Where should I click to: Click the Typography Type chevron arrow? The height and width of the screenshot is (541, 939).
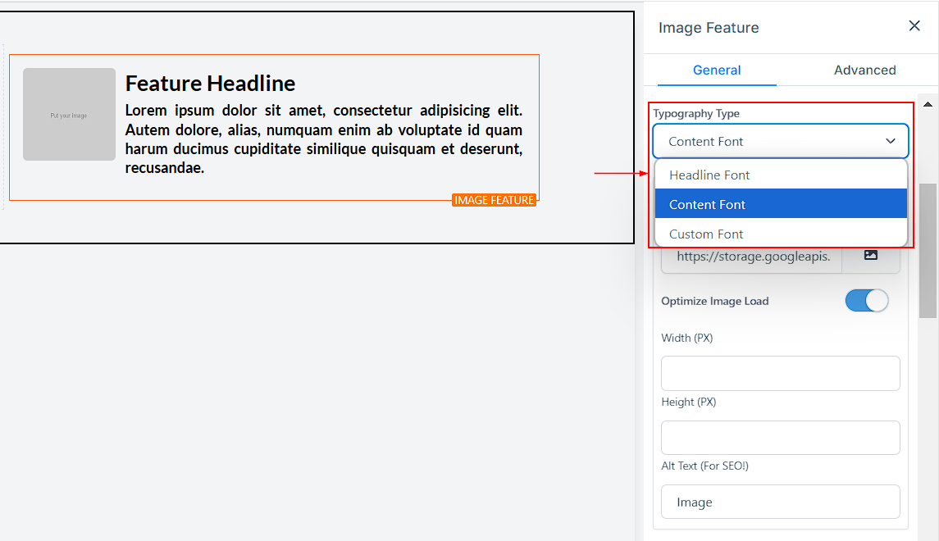click(891, 141)
